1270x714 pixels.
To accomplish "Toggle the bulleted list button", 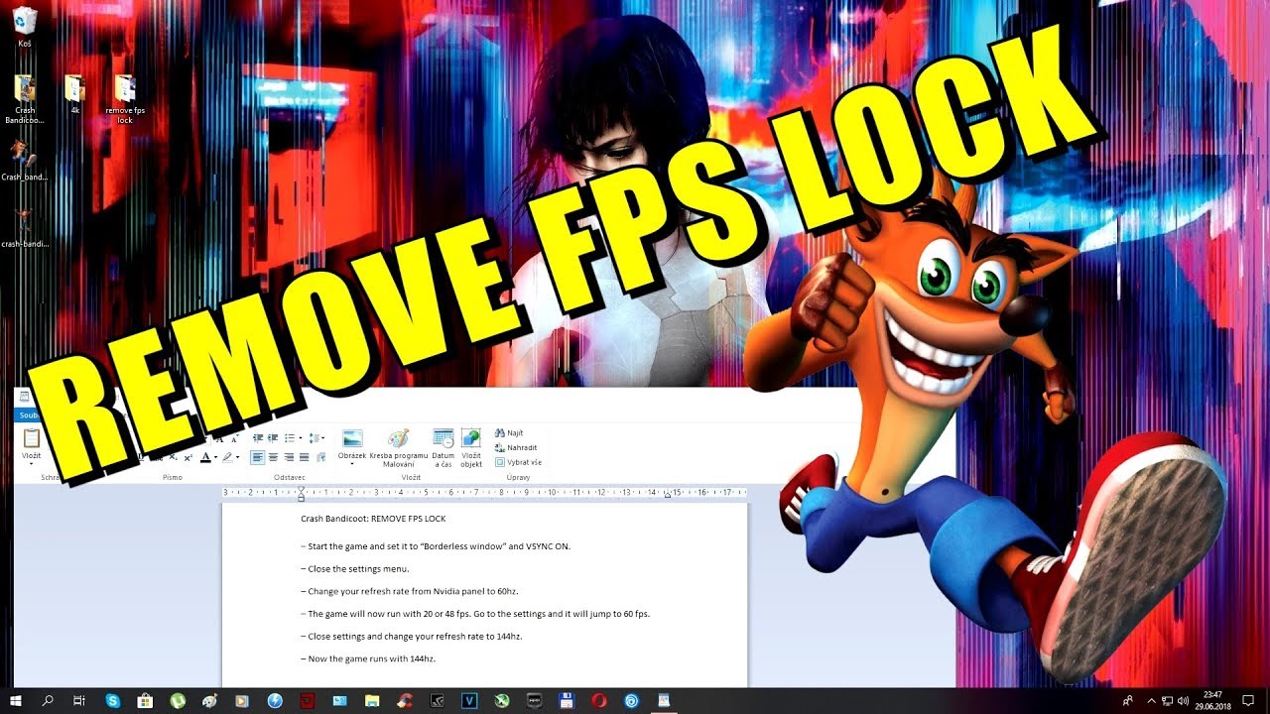I will tap(290, 437).
